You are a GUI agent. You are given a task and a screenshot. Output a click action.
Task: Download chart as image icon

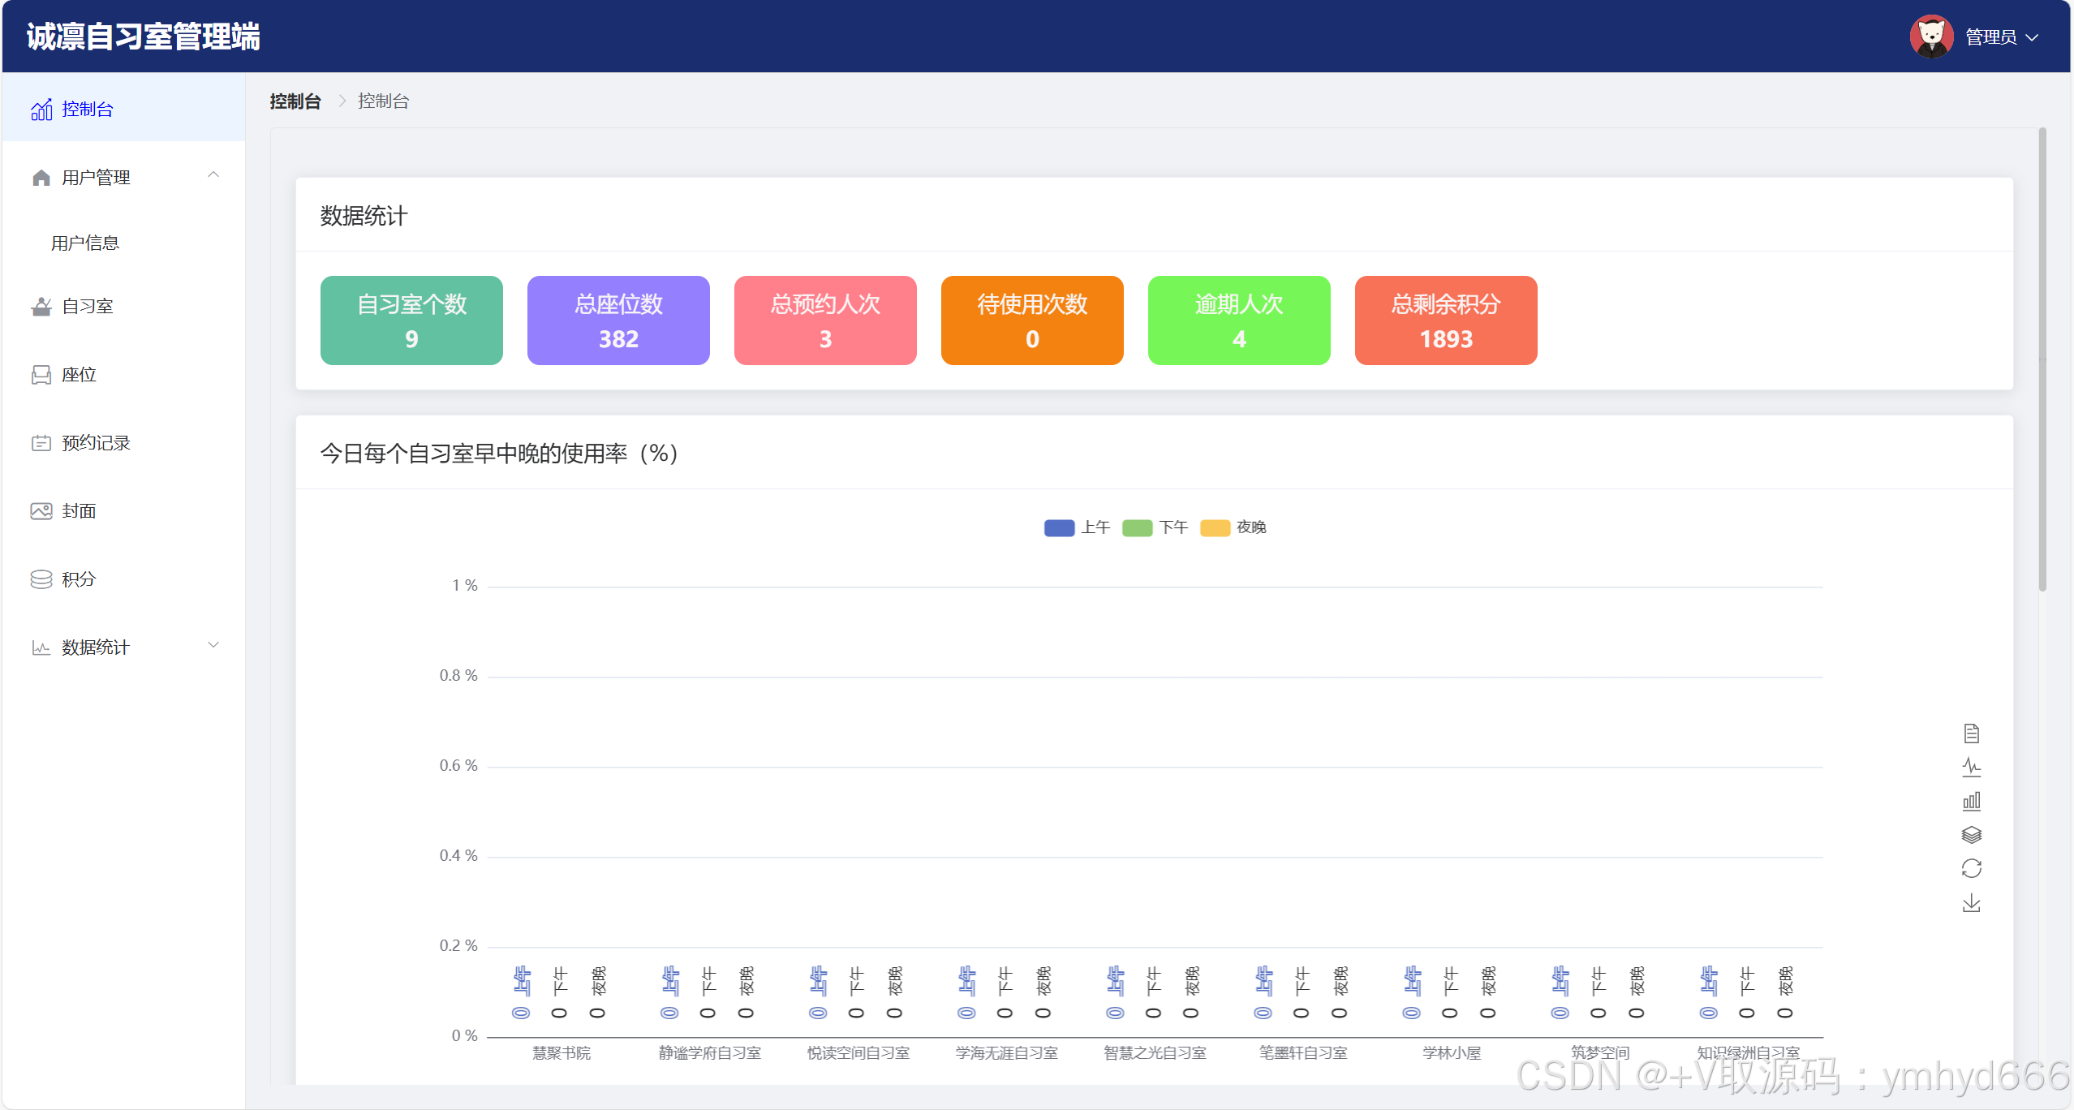click(x=1971, y=903)
